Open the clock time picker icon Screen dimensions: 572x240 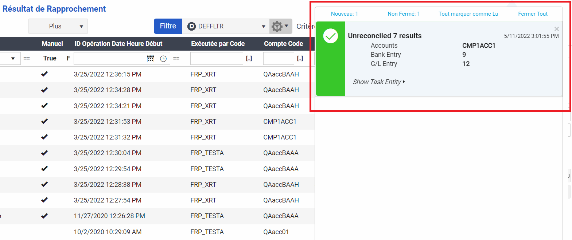pyautogui.click(x=163, y=59)
